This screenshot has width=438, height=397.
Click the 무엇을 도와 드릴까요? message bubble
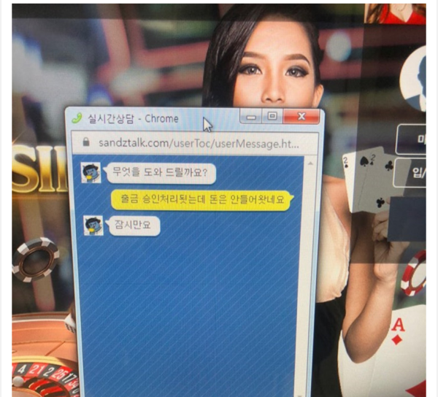click(161, 173)
